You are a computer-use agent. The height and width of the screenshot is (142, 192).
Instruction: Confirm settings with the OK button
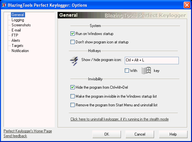point(107,134)
